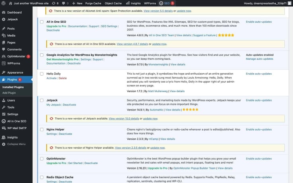
Task: Click the Plugins plug icon in sidebar
Action: [x=4, y=80]
